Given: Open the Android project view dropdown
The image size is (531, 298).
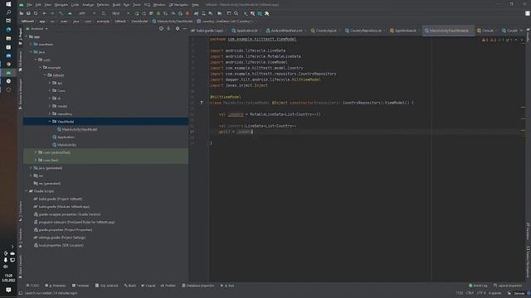Looking at the screenshot, I should [37, 29].
